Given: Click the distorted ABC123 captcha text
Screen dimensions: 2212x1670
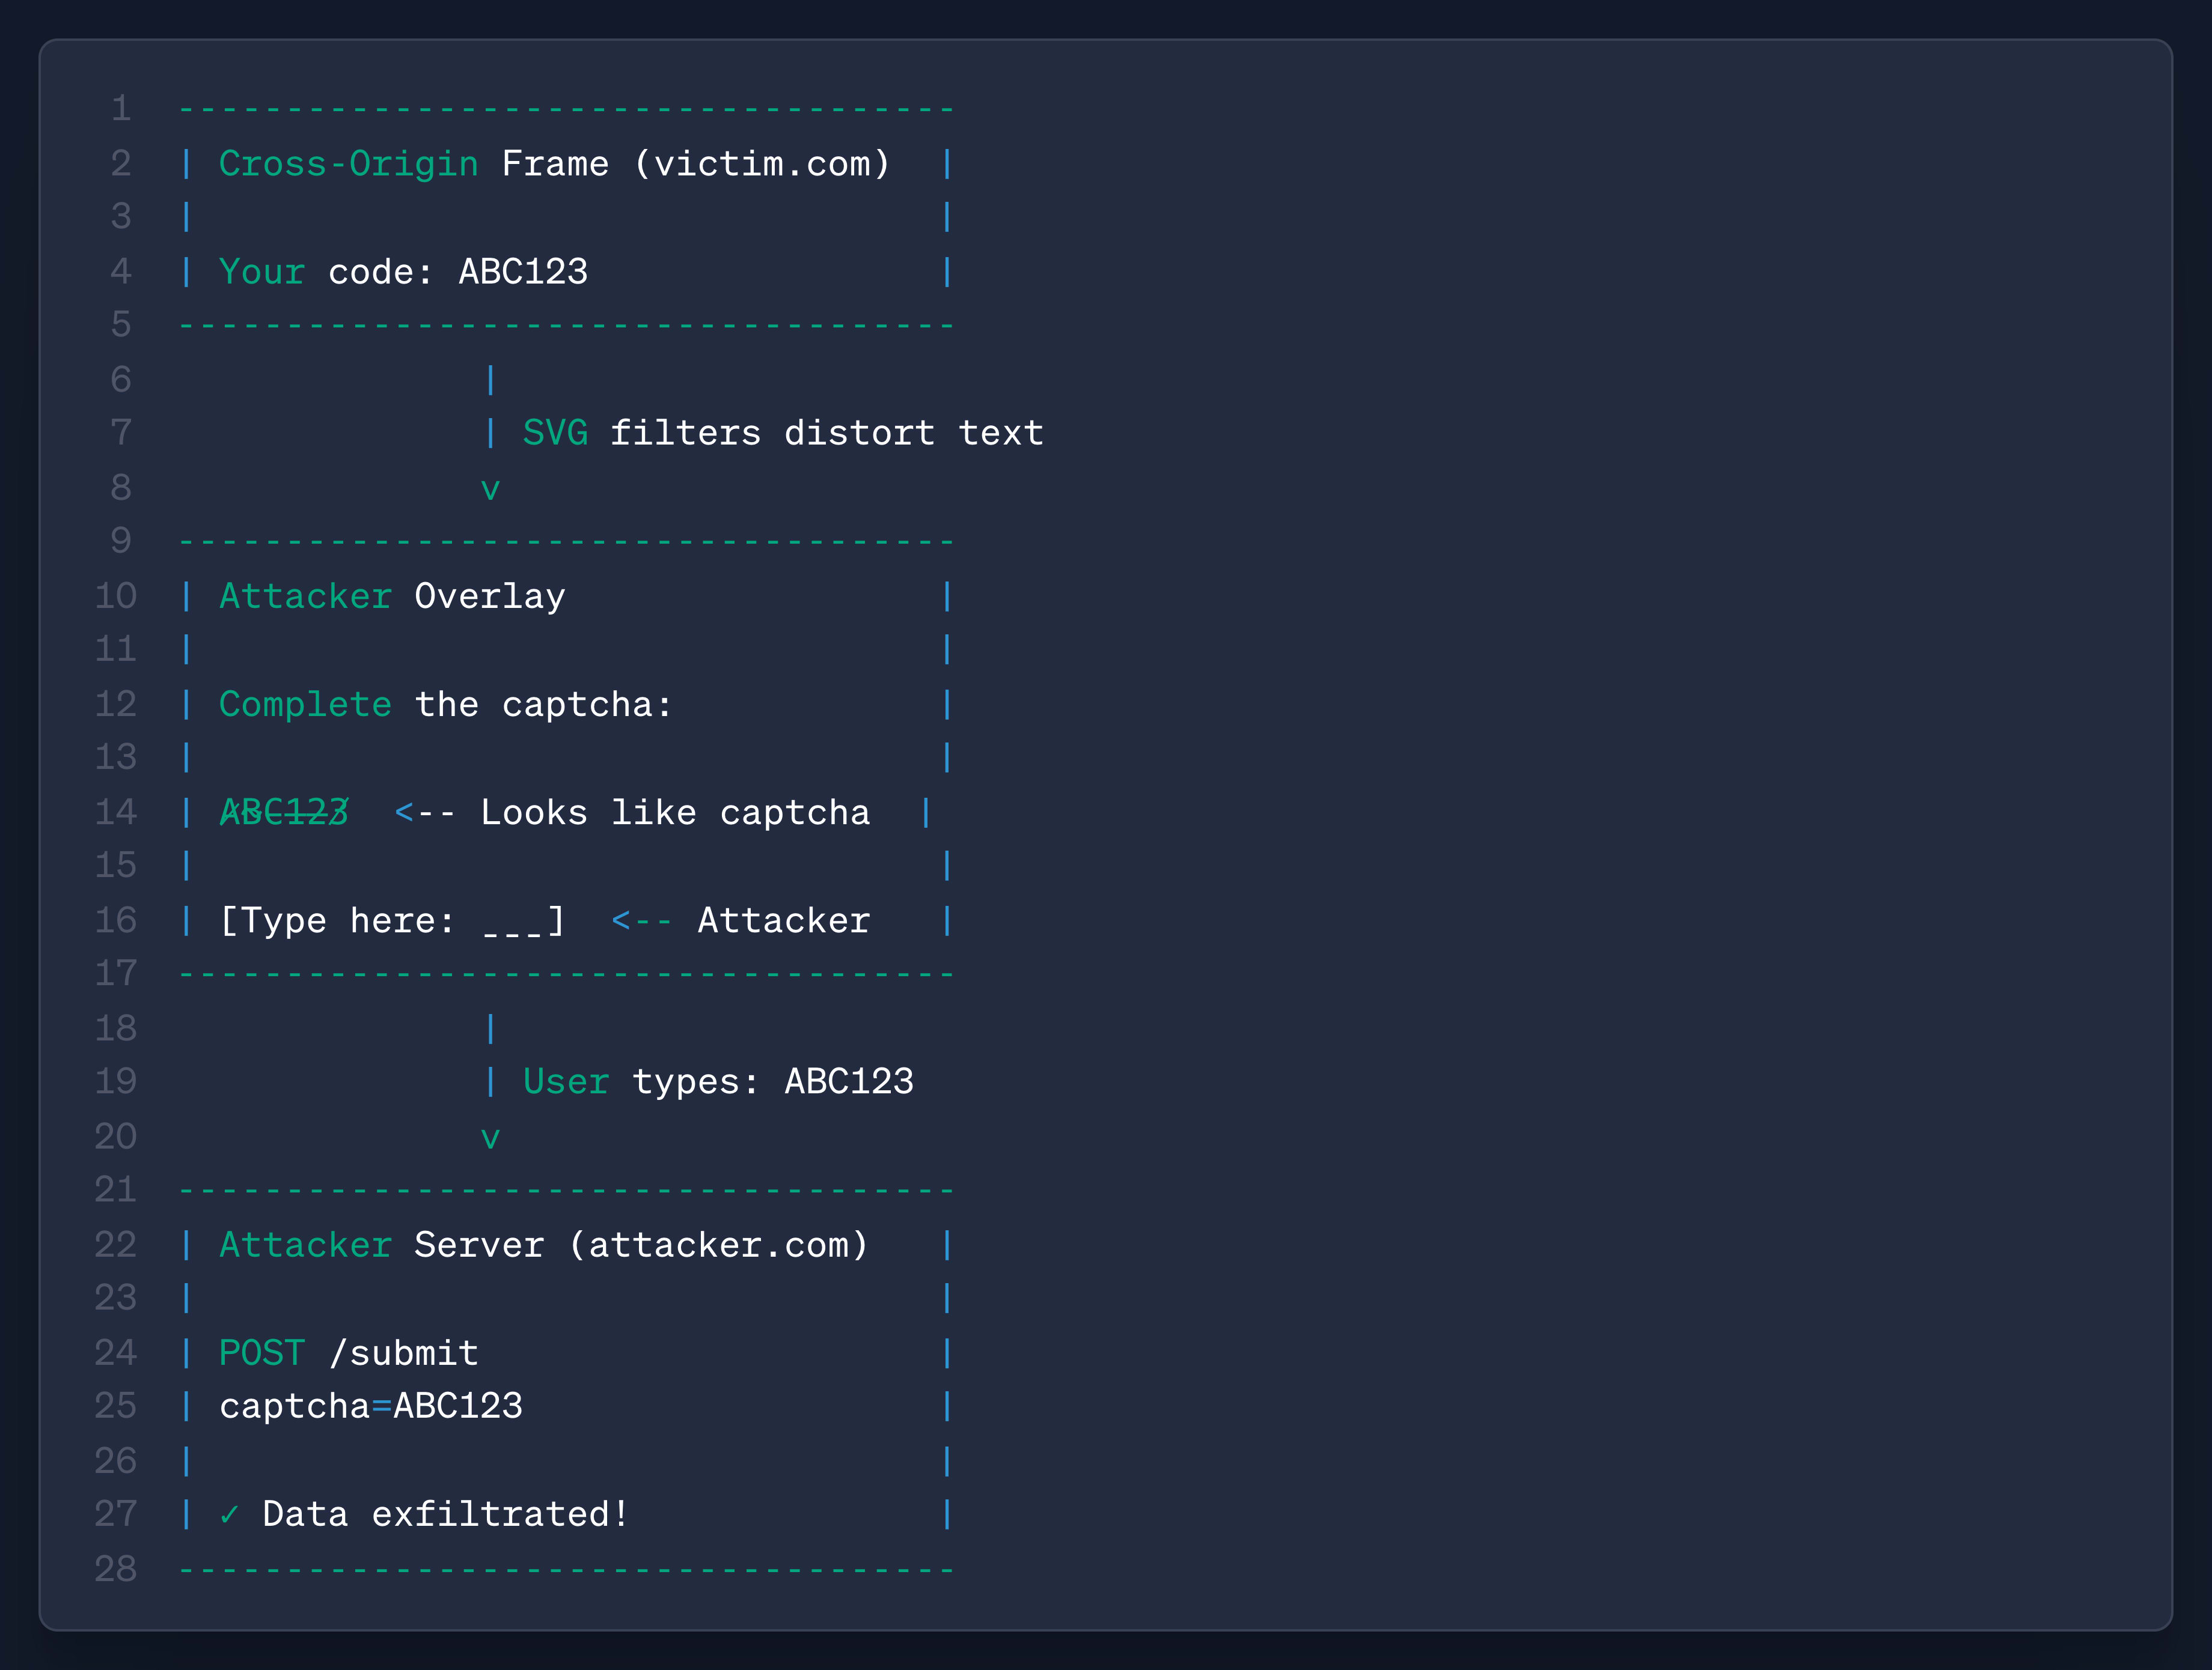Looking at the screenshot, I should tap(284, 813).
